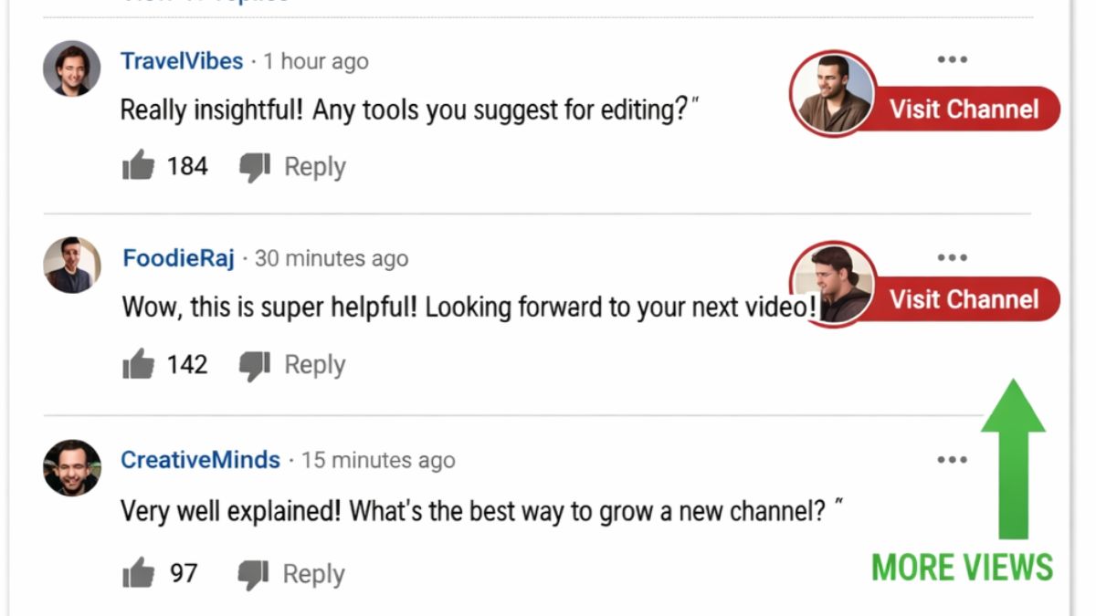This screenshot has width=1096, height=616.
Task: Open options menu for FoodieRaj's comment
Action: tap(953, 257)
